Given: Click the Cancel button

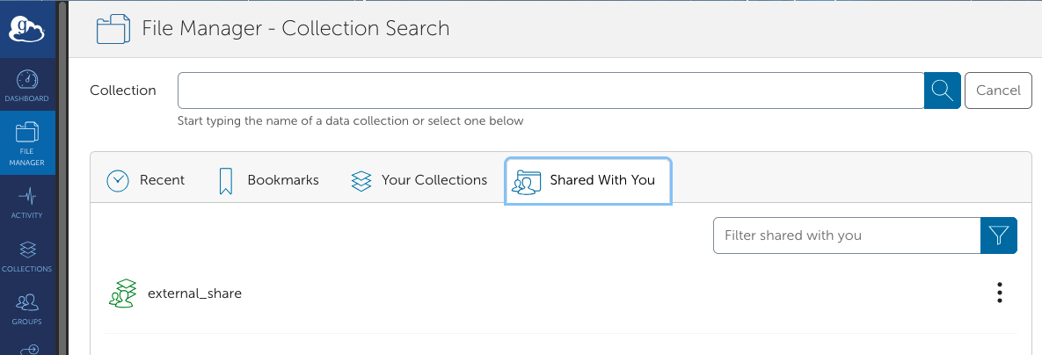Looking at the screenshot, I should coord(998,91).
